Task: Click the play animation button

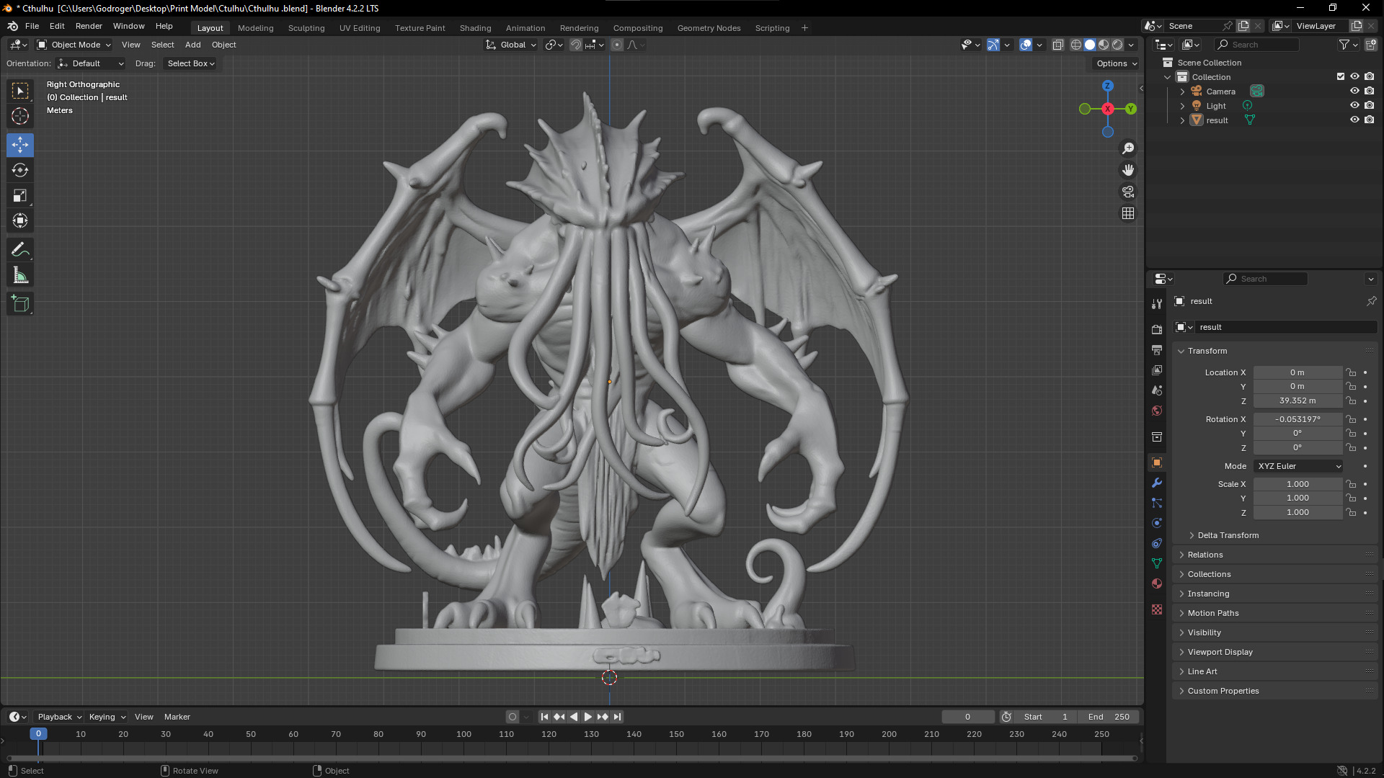Action: (x=587, y=717)
